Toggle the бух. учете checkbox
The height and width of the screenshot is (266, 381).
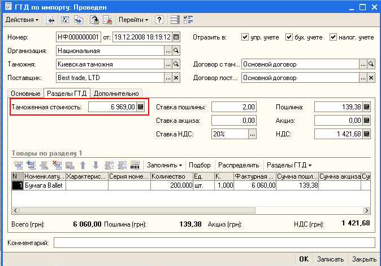pyautogui.click(x=289, y=37)
